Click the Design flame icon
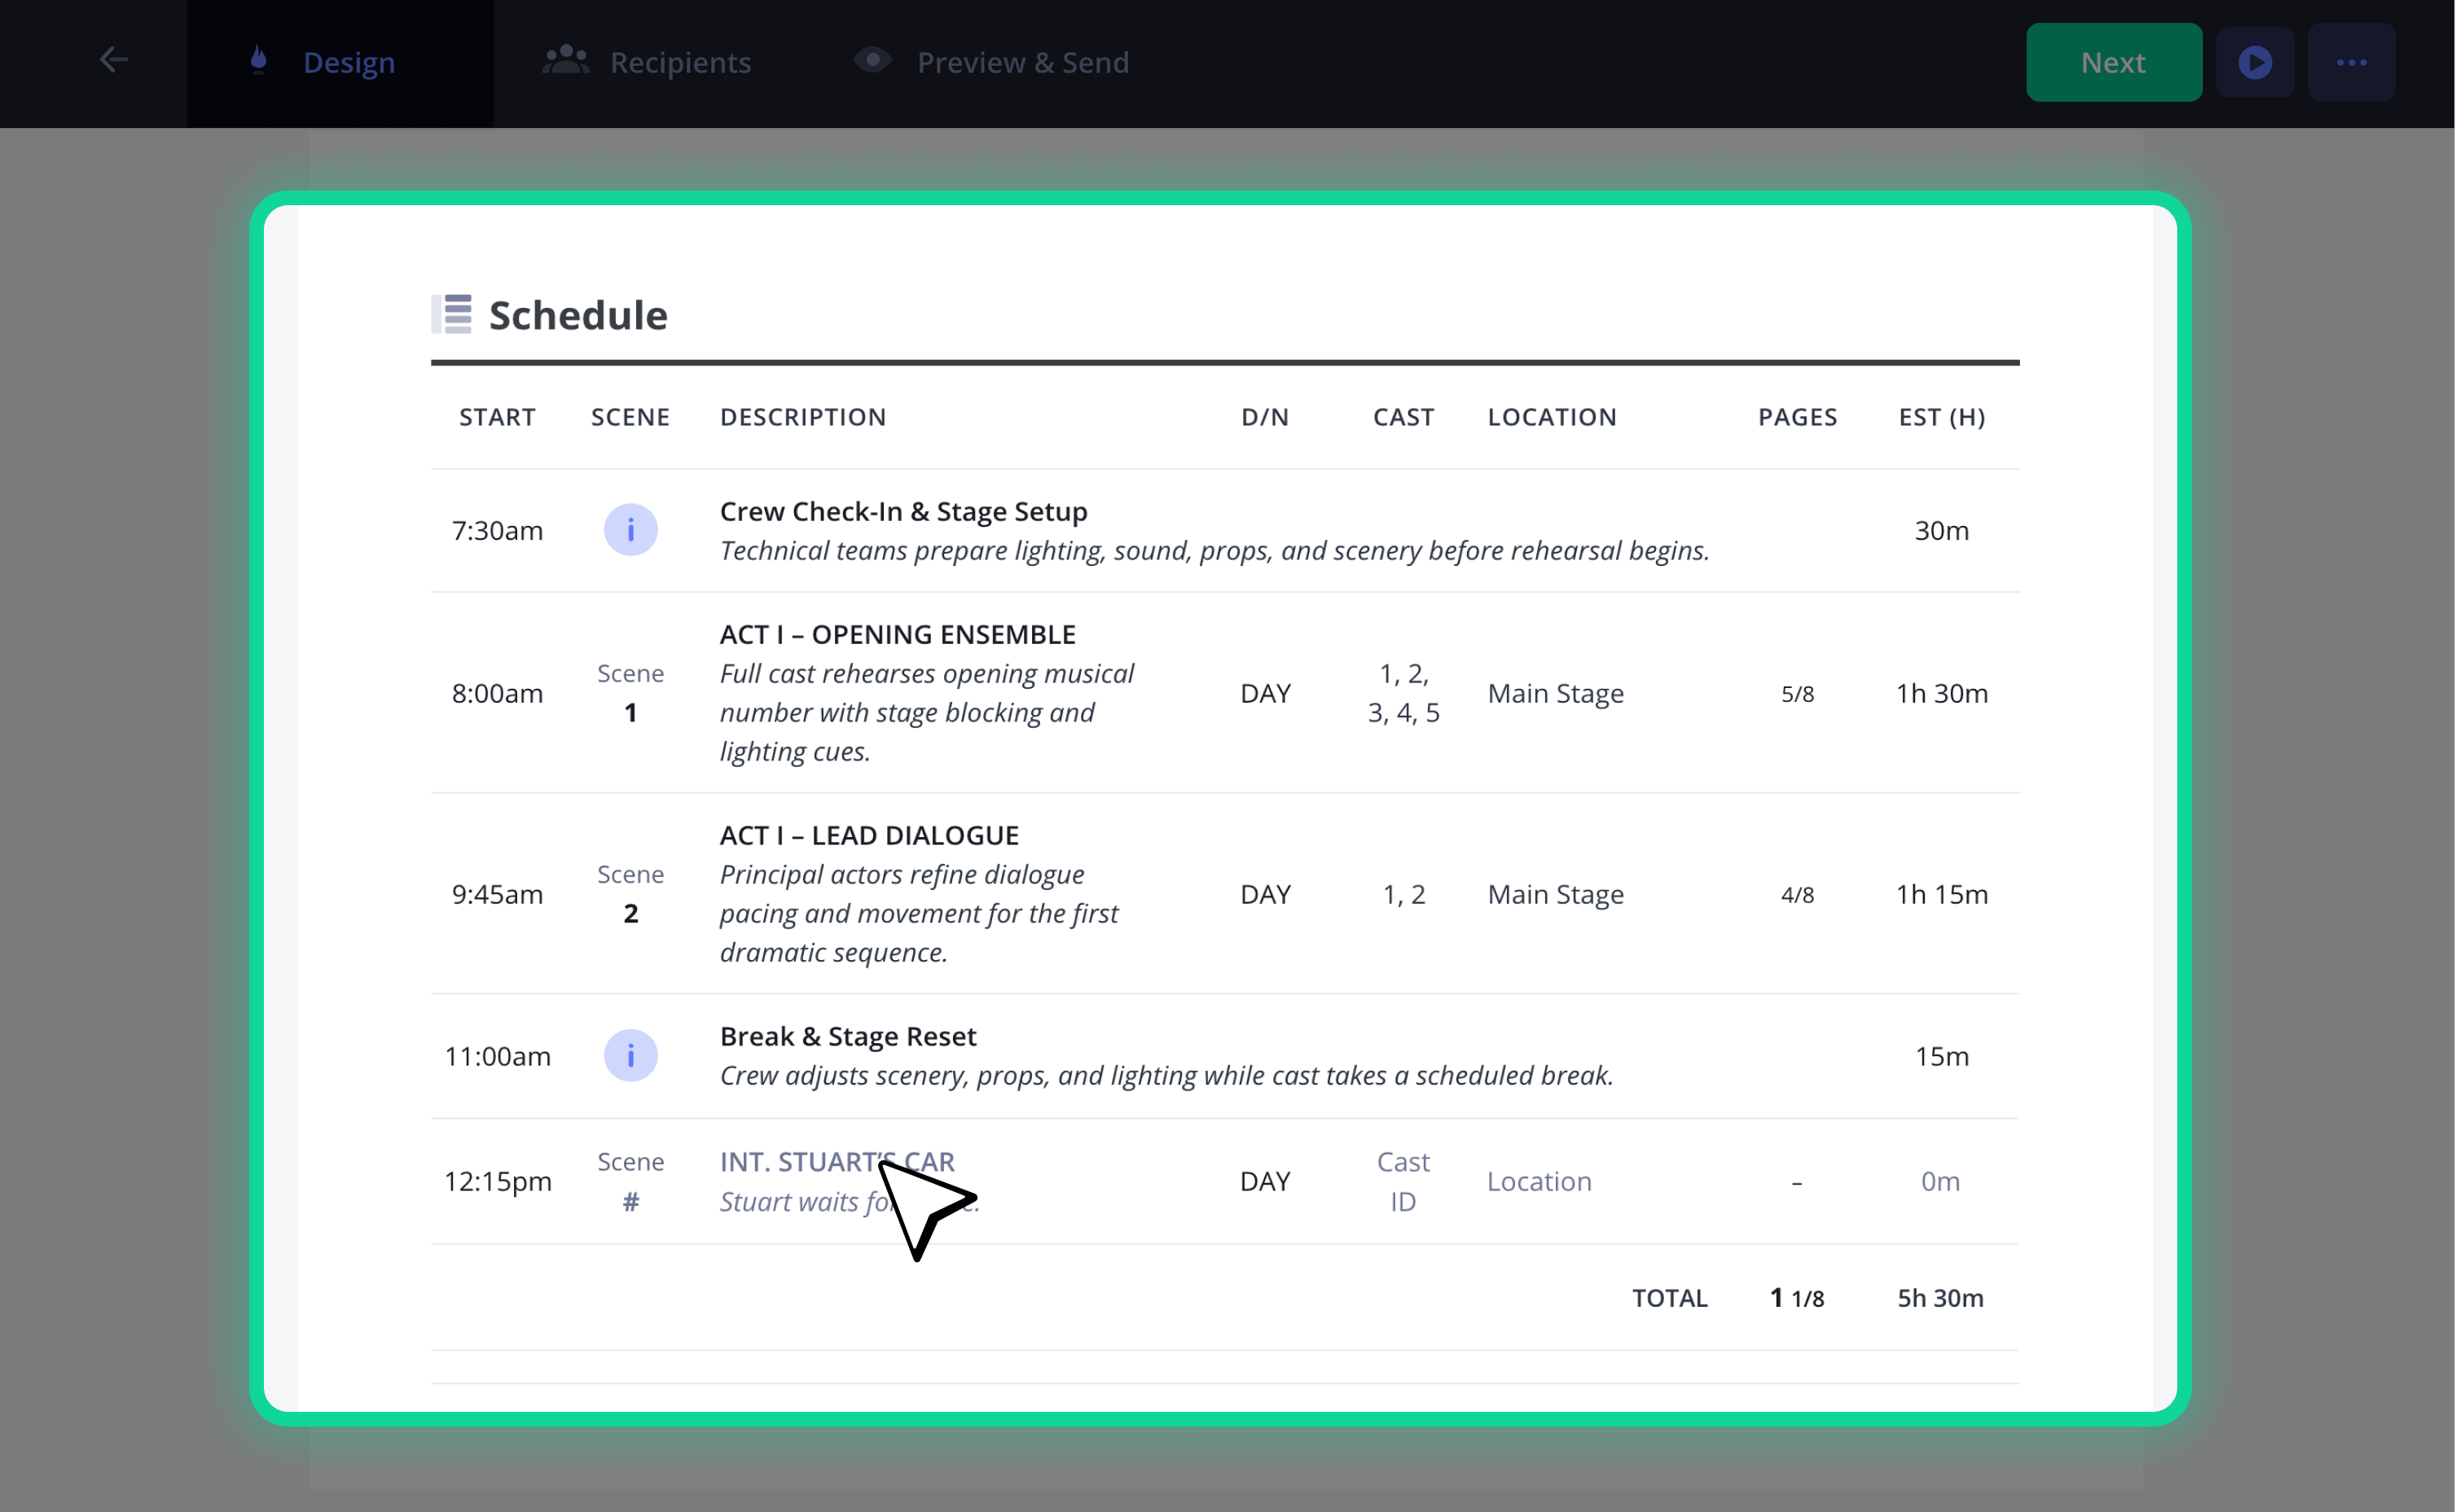The height and width of the screenshot is (1512, 2455). click(259, 60)
